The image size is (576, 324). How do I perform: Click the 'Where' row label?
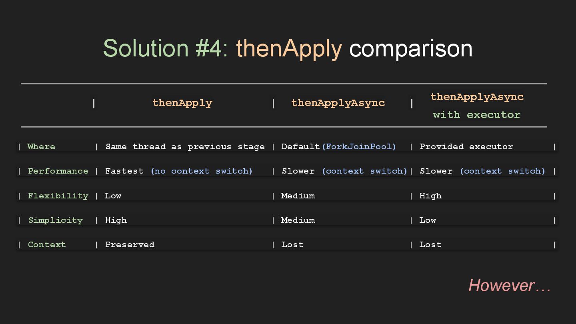pyautogui.click(x=41, y=147)
